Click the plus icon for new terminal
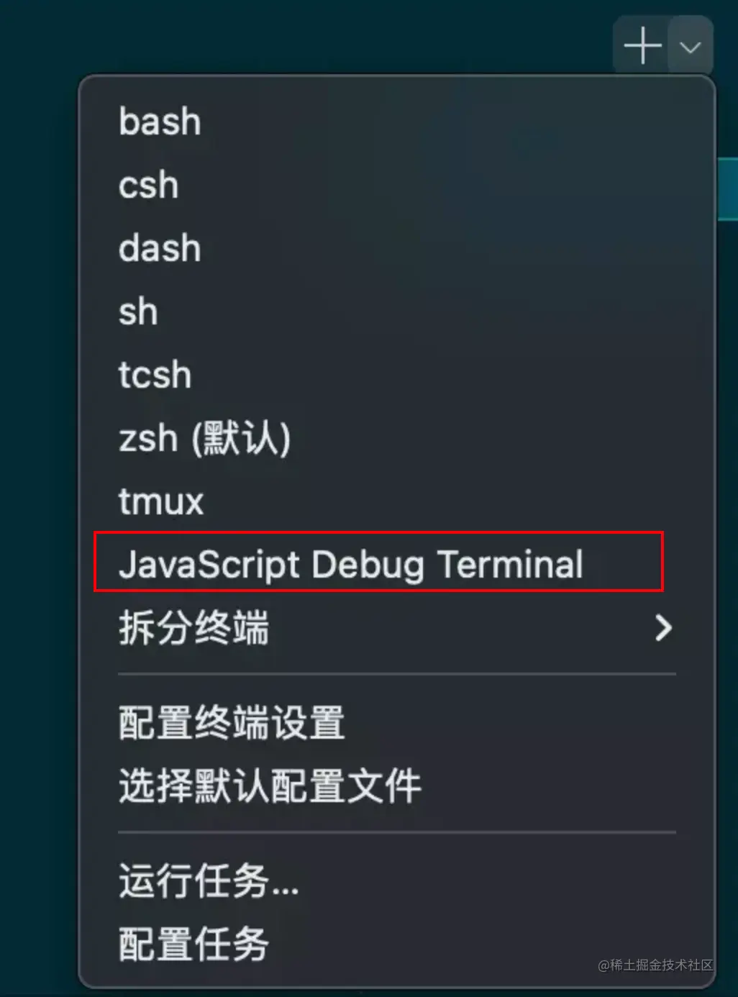Screen dimensions: 738x997 (642, 46)
